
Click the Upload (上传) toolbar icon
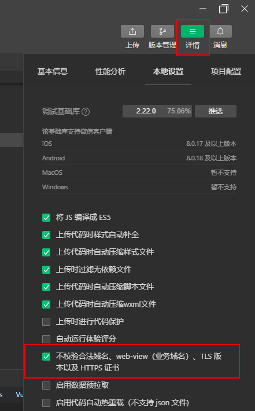click(x=132, y=31)
